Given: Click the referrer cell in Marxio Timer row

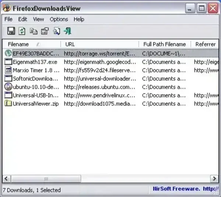Looking at the screenshot, I should point(206,70).
